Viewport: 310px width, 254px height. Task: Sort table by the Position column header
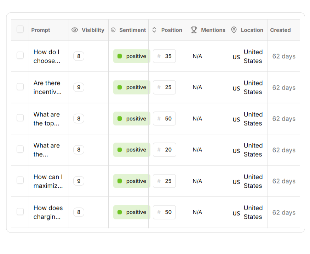click(x=172, y=30)
